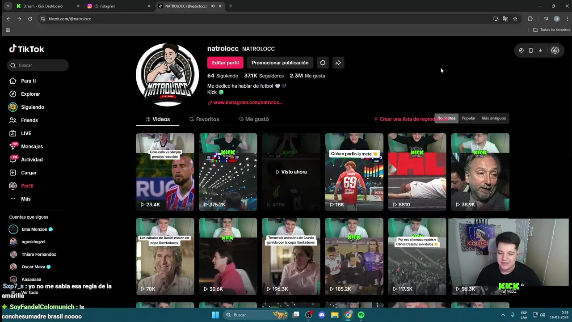Viewport: 572px width, 322px height.
Task: Click the TikTok coins icon top right
Action: tap(521, 51)
